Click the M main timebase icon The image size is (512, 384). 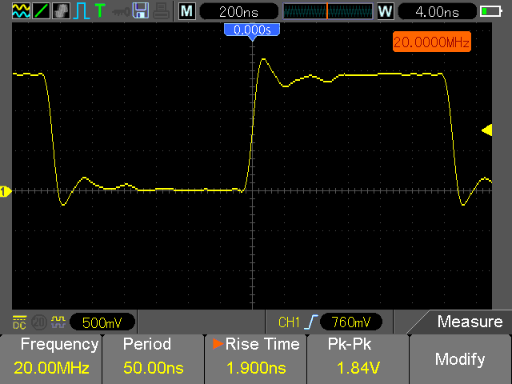click(187, 11)
